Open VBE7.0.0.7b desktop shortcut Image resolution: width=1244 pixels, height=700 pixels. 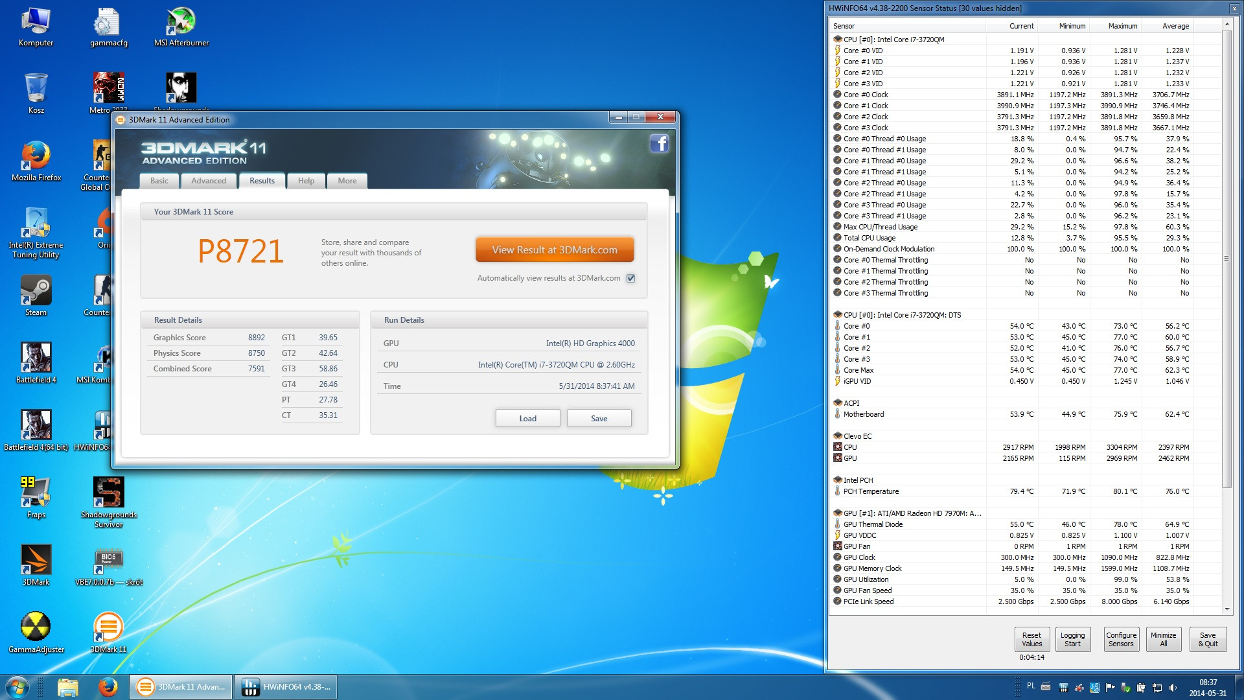108,566
